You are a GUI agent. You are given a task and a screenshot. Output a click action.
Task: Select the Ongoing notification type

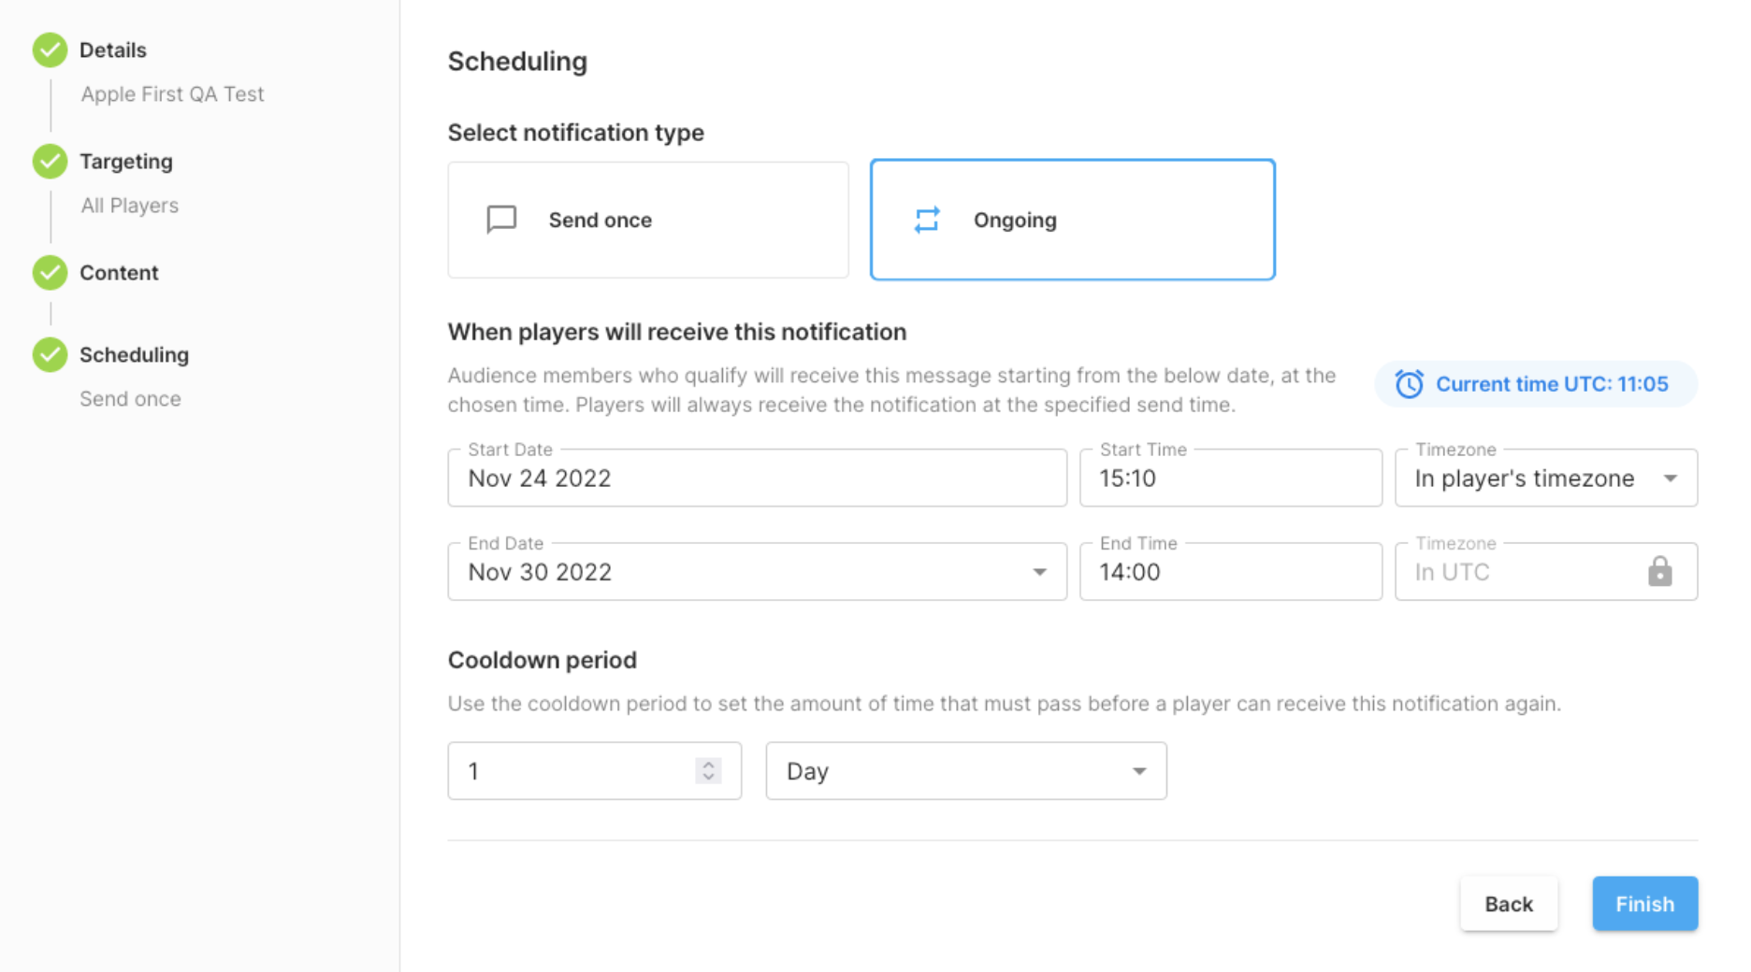point(1072,220)
